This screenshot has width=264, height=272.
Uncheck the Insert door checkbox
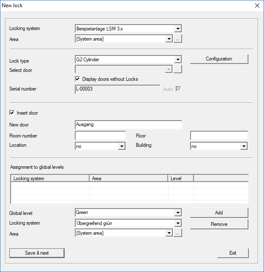tap(12, 113)
